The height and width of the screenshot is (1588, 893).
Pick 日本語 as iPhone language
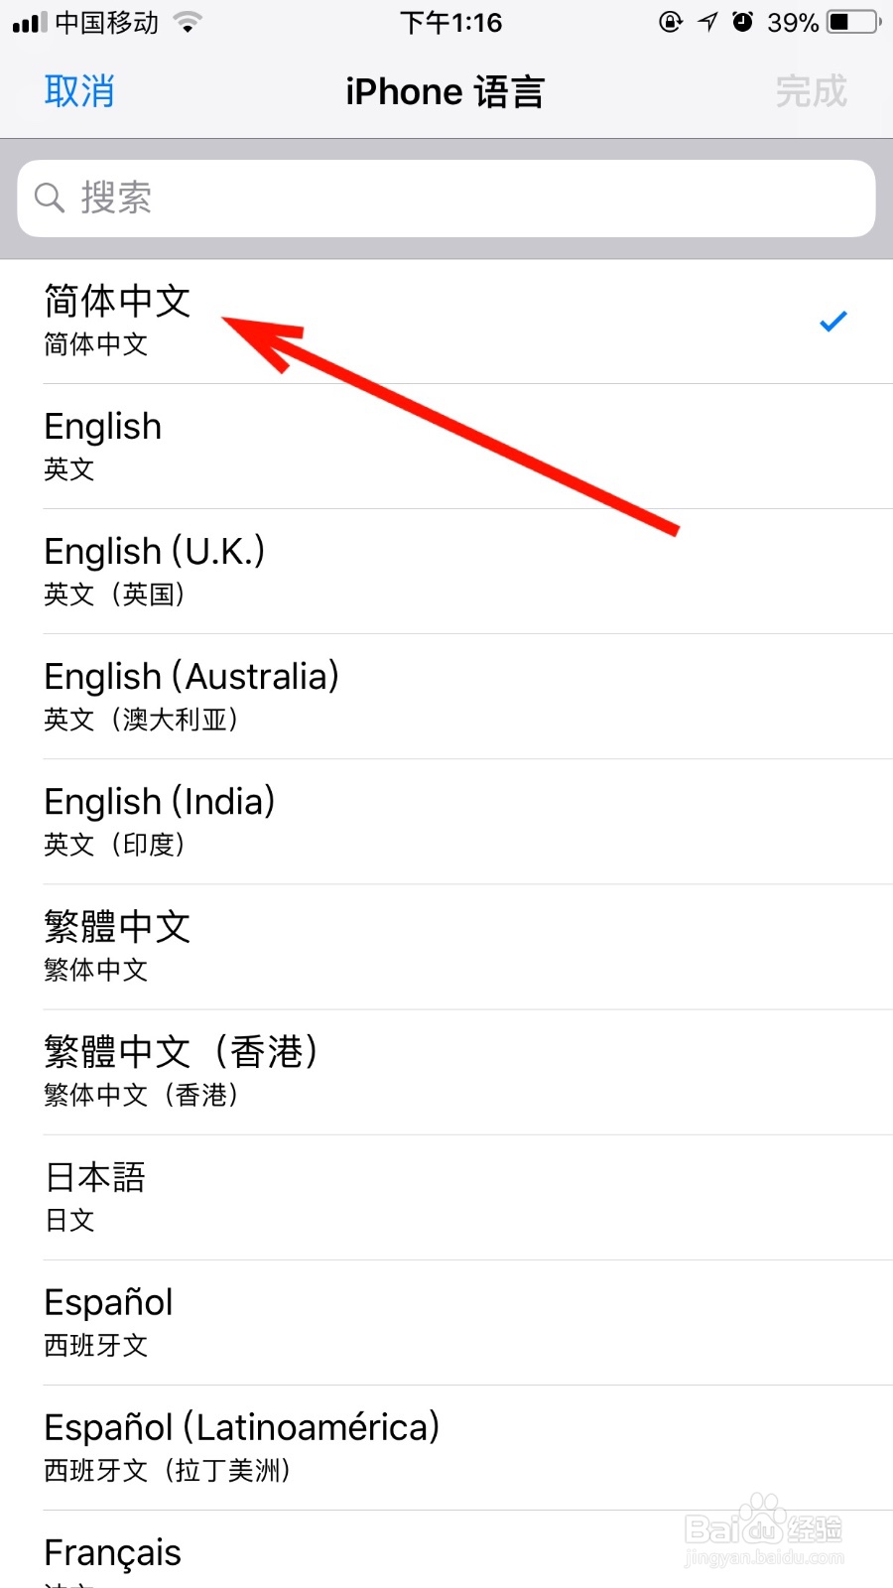pyautogui.click(x=446, y=1197)
